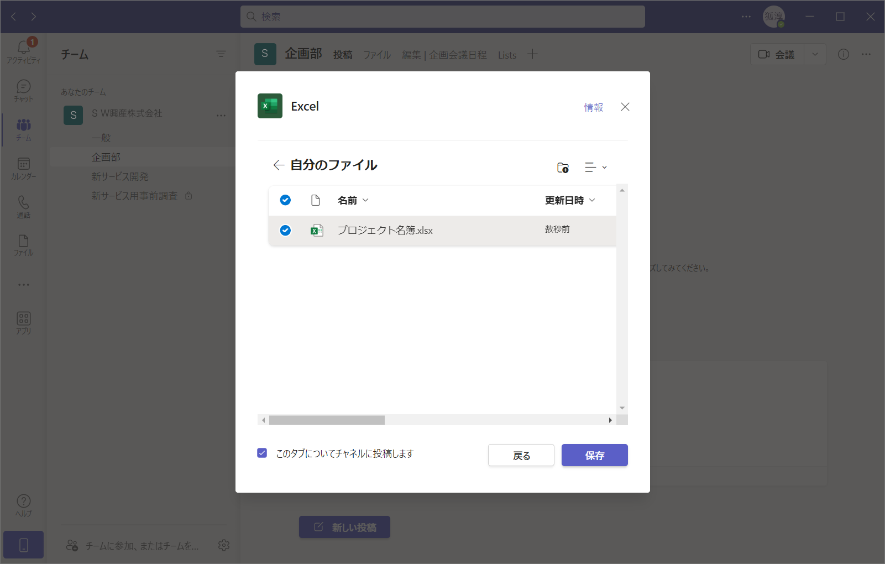Expand the 更新日時 column sort dropdown
The width and height of the screenshot is (885, 564).
pos(592,200)
